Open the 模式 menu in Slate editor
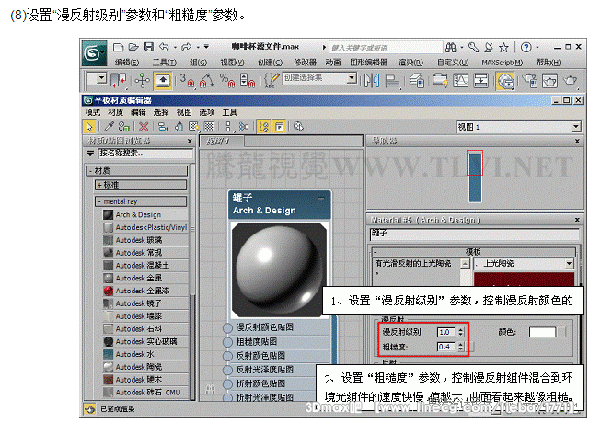Image resolution: width=601 pixels, height=423 pixels. (93, 112)
